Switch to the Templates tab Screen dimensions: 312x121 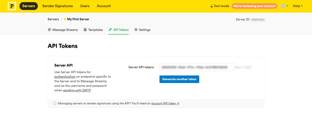tap(93, 30)
